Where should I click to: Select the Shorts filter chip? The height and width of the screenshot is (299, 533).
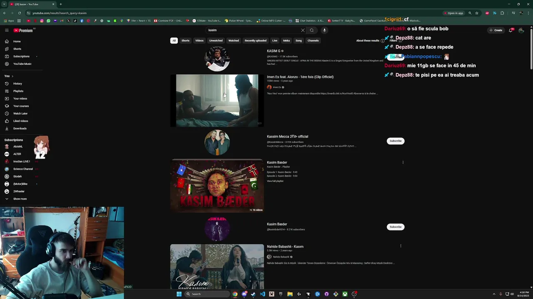click(185, 41)
